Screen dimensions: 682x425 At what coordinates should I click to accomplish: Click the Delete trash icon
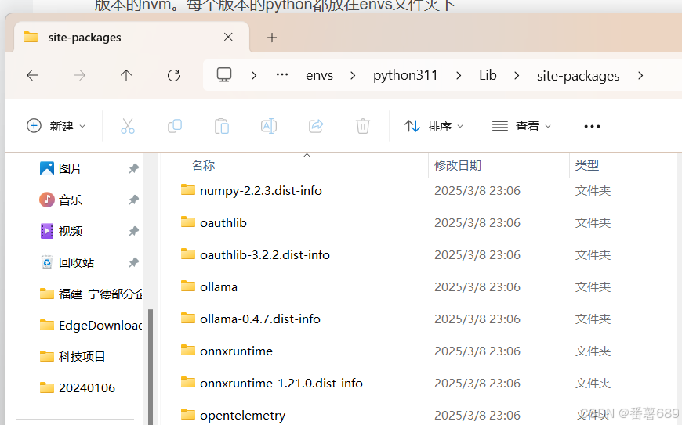point(363,126)
